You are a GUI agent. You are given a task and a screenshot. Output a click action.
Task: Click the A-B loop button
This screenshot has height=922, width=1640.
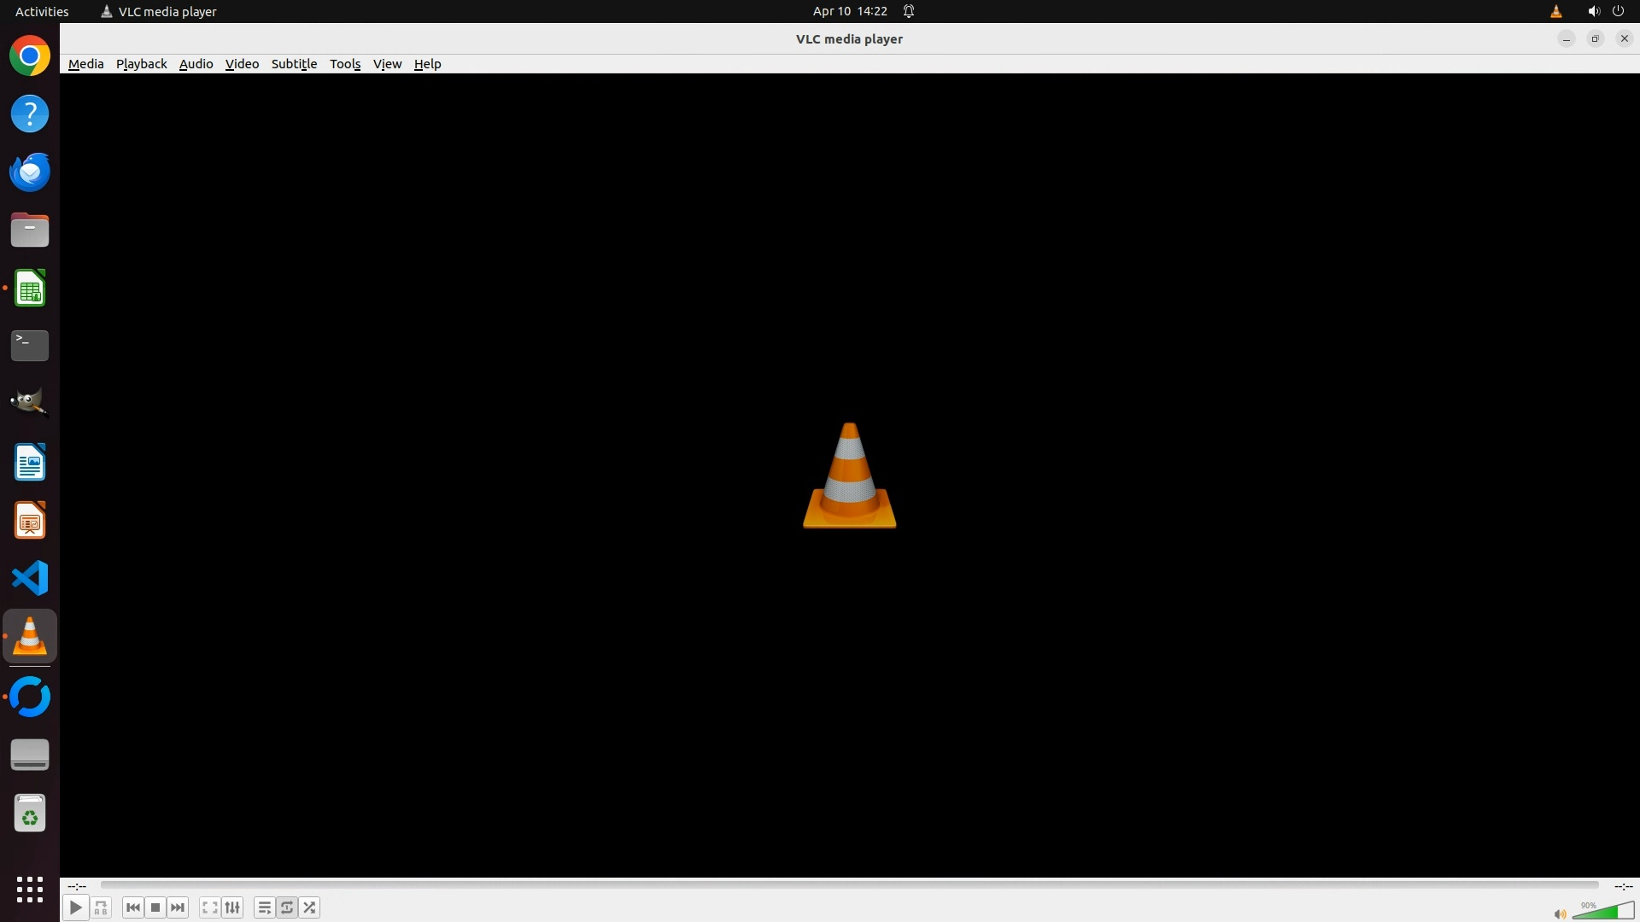pos(101,907)
